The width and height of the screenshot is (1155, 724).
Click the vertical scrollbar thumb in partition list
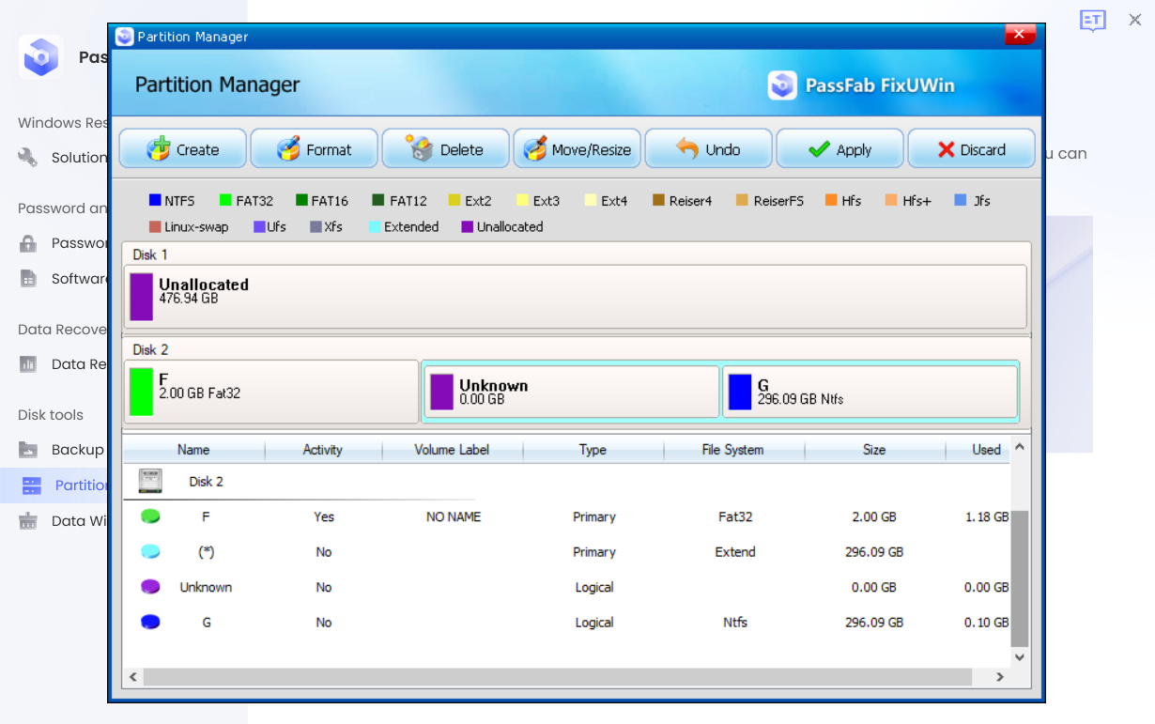[x=1020, y=578]
